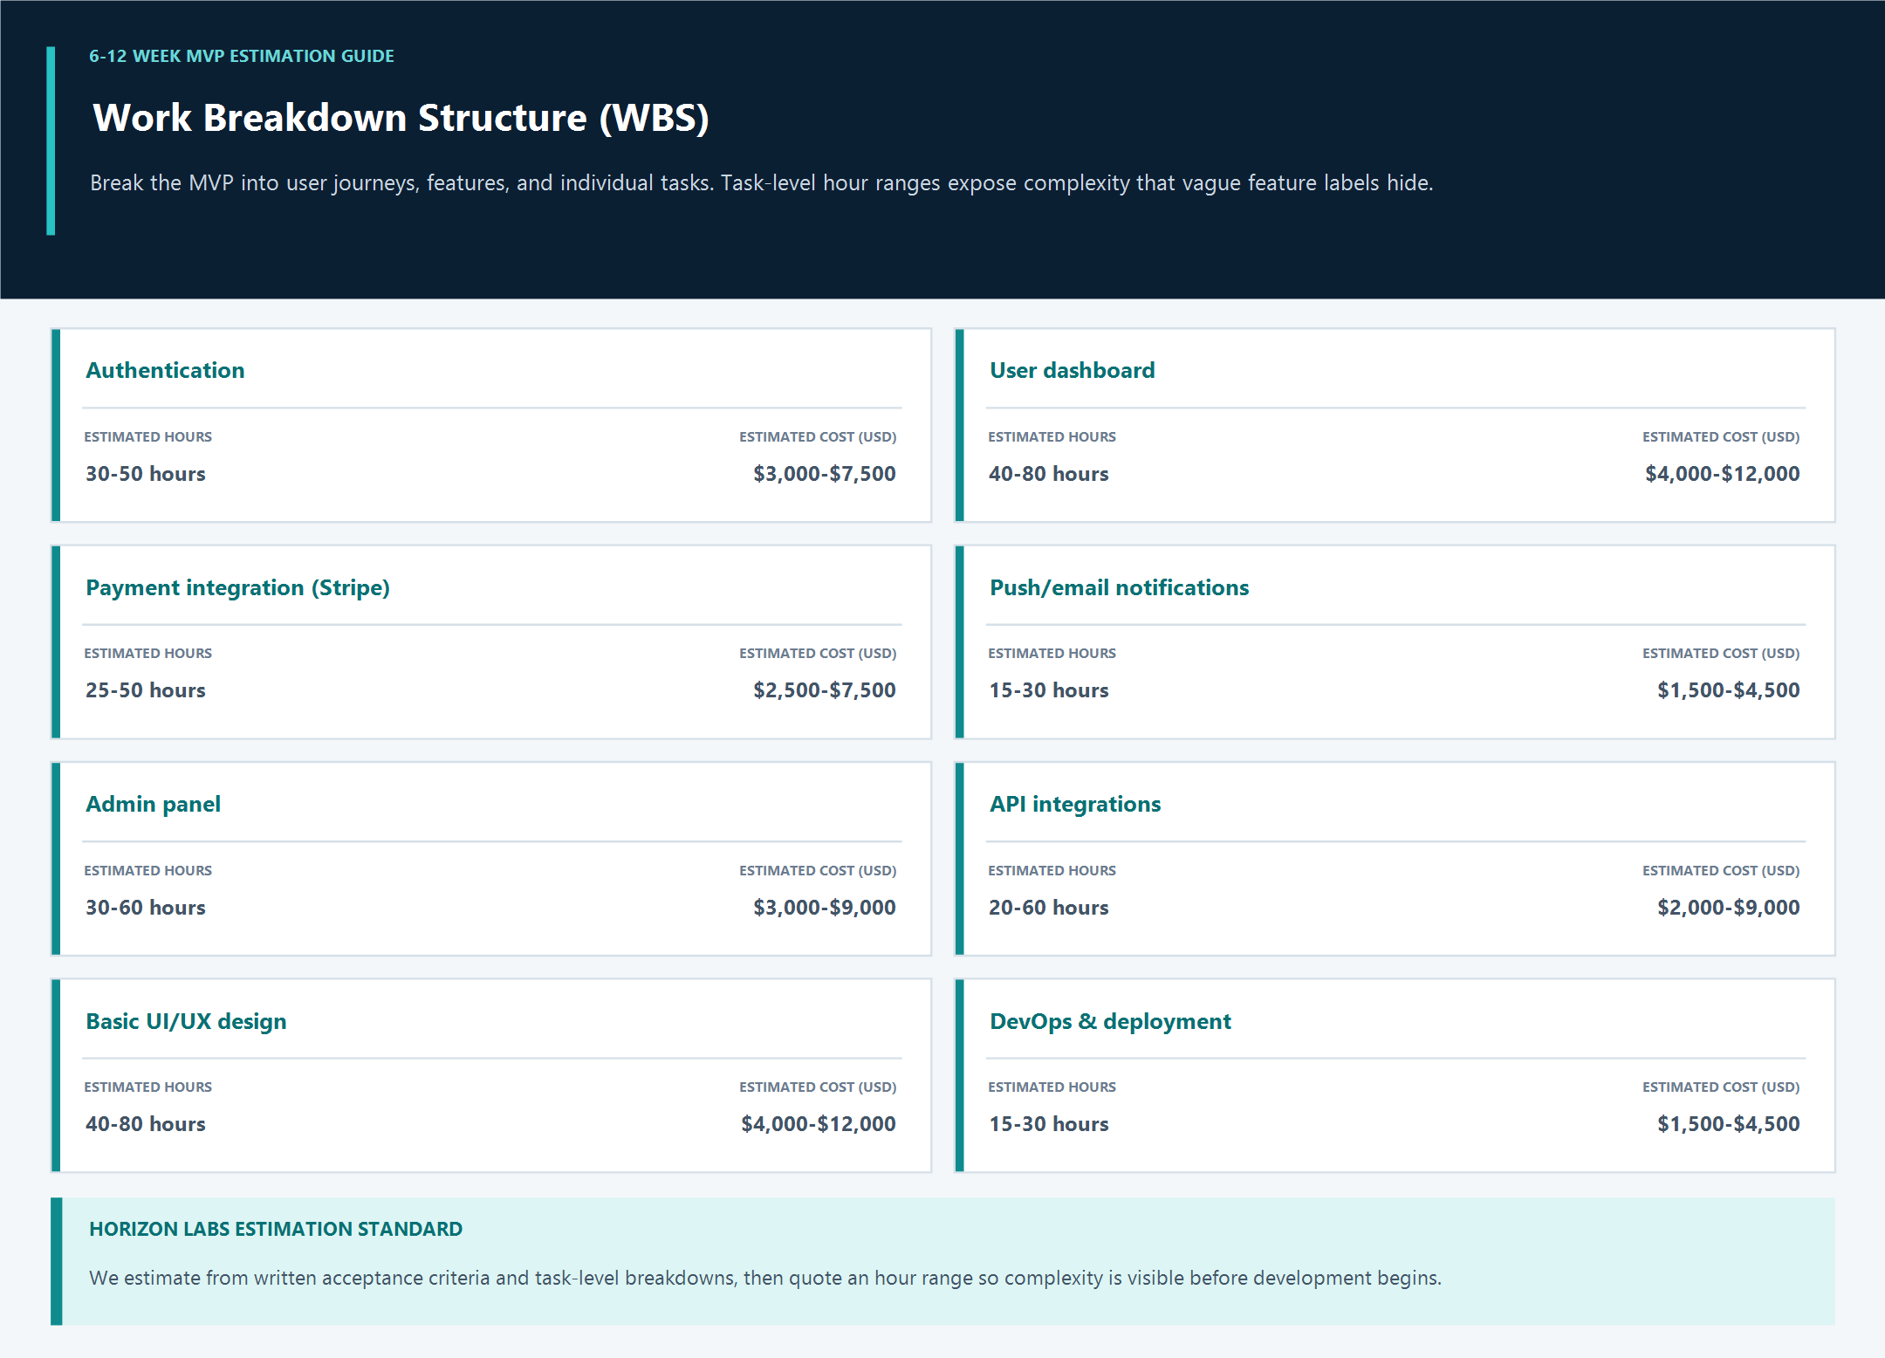Open the API integrations card title
This screenshot has height=1358, width=1885.
click(x=1075, y=804)
